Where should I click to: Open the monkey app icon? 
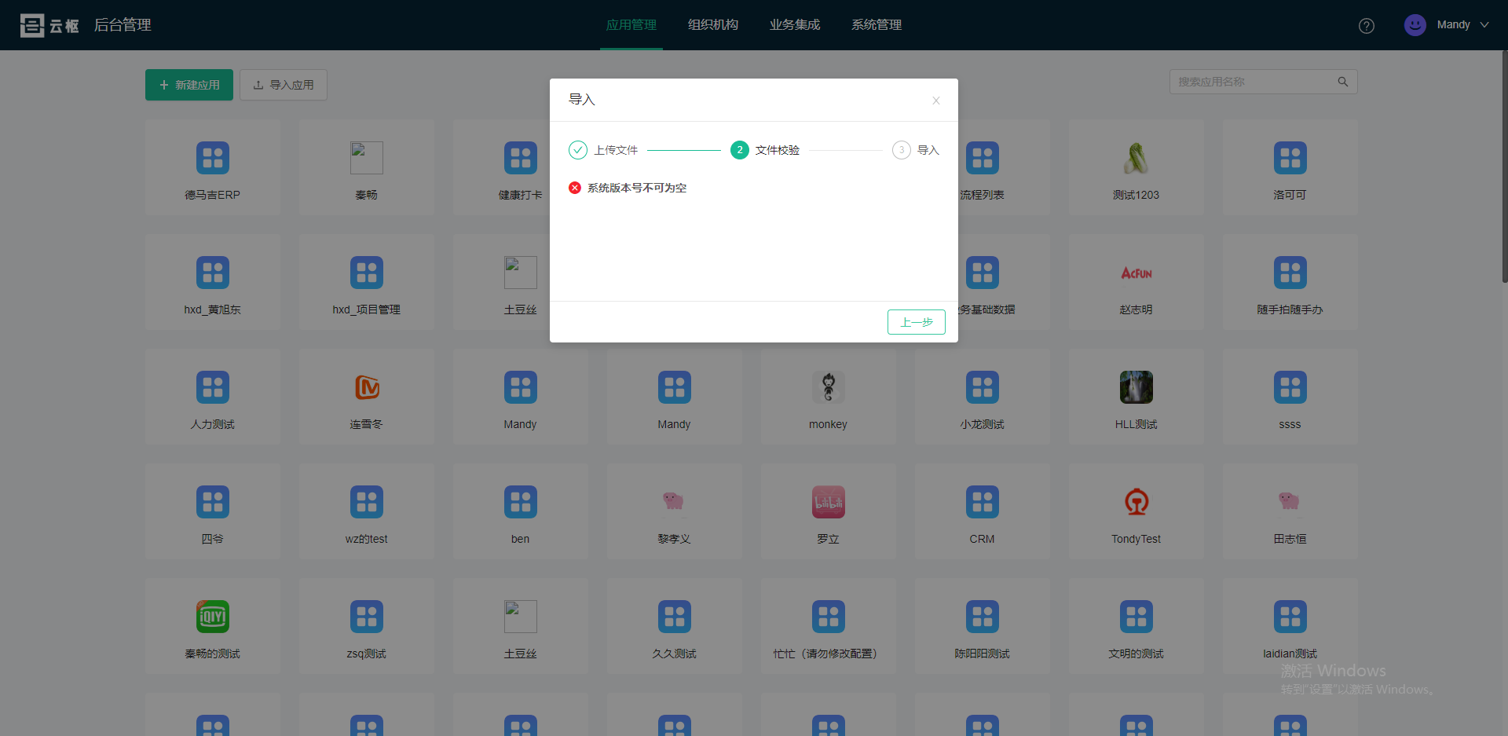[829, 387]
